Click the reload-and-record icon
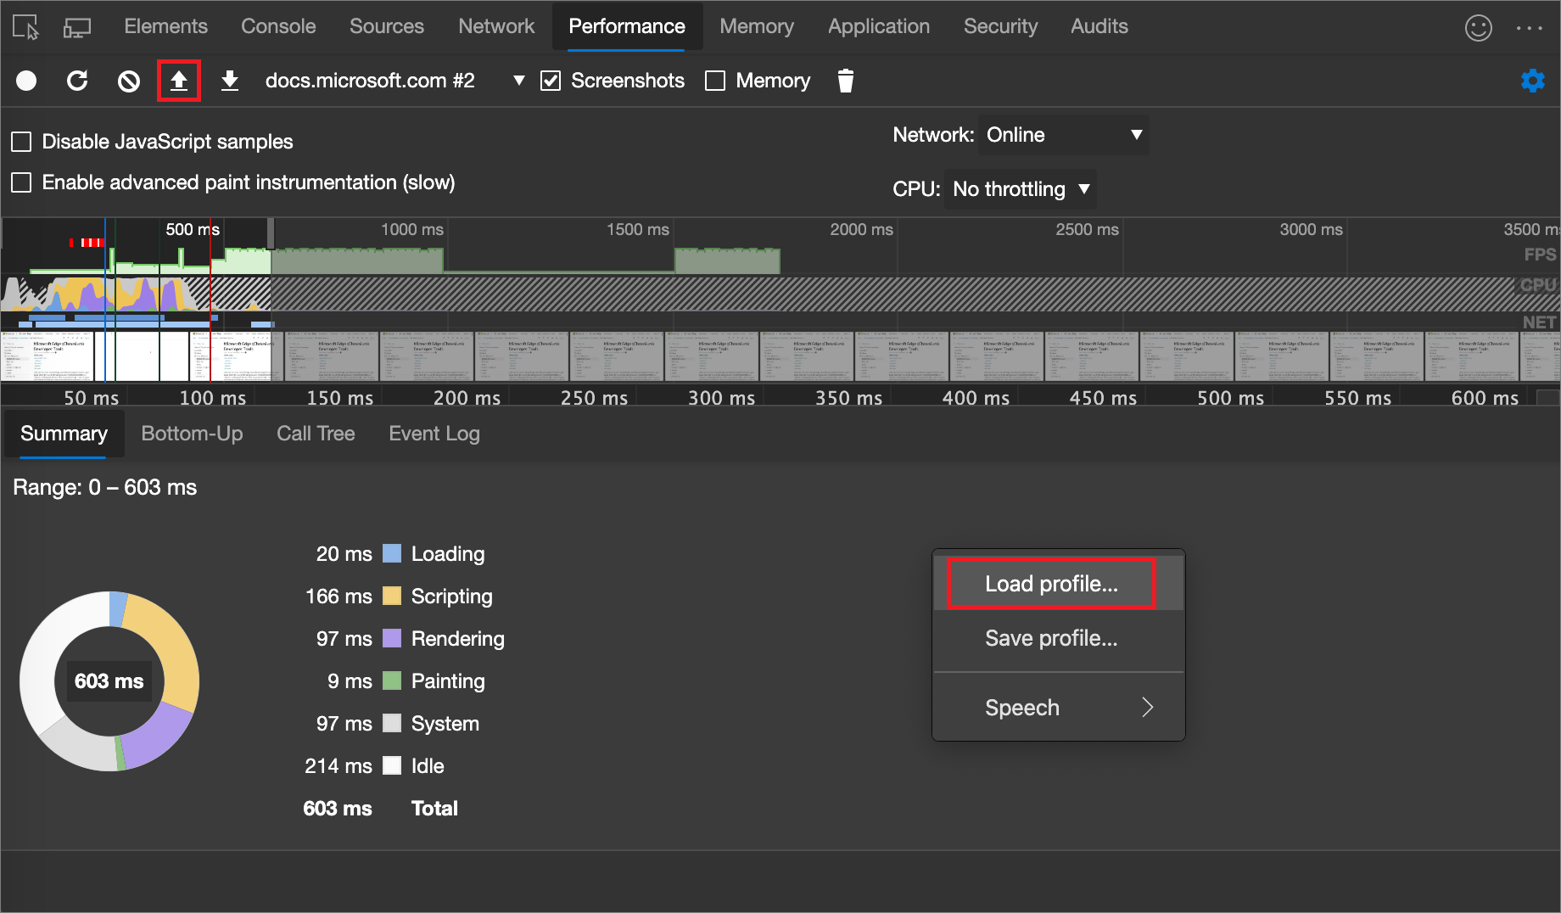Image resolution: width=1561 pixels, height=913 pixels. pyautogui.click(x=77, y=81)
